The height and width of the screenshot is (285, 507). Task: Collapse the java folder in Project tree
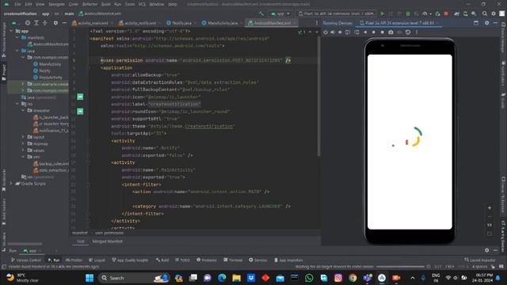coord(17,51)
